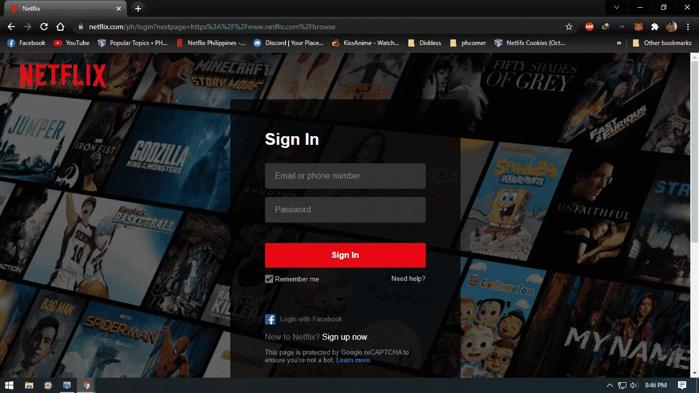This screenshot has width=699, height=393.
Task: Click the red Sign In button
Action: tap(345, 255)
